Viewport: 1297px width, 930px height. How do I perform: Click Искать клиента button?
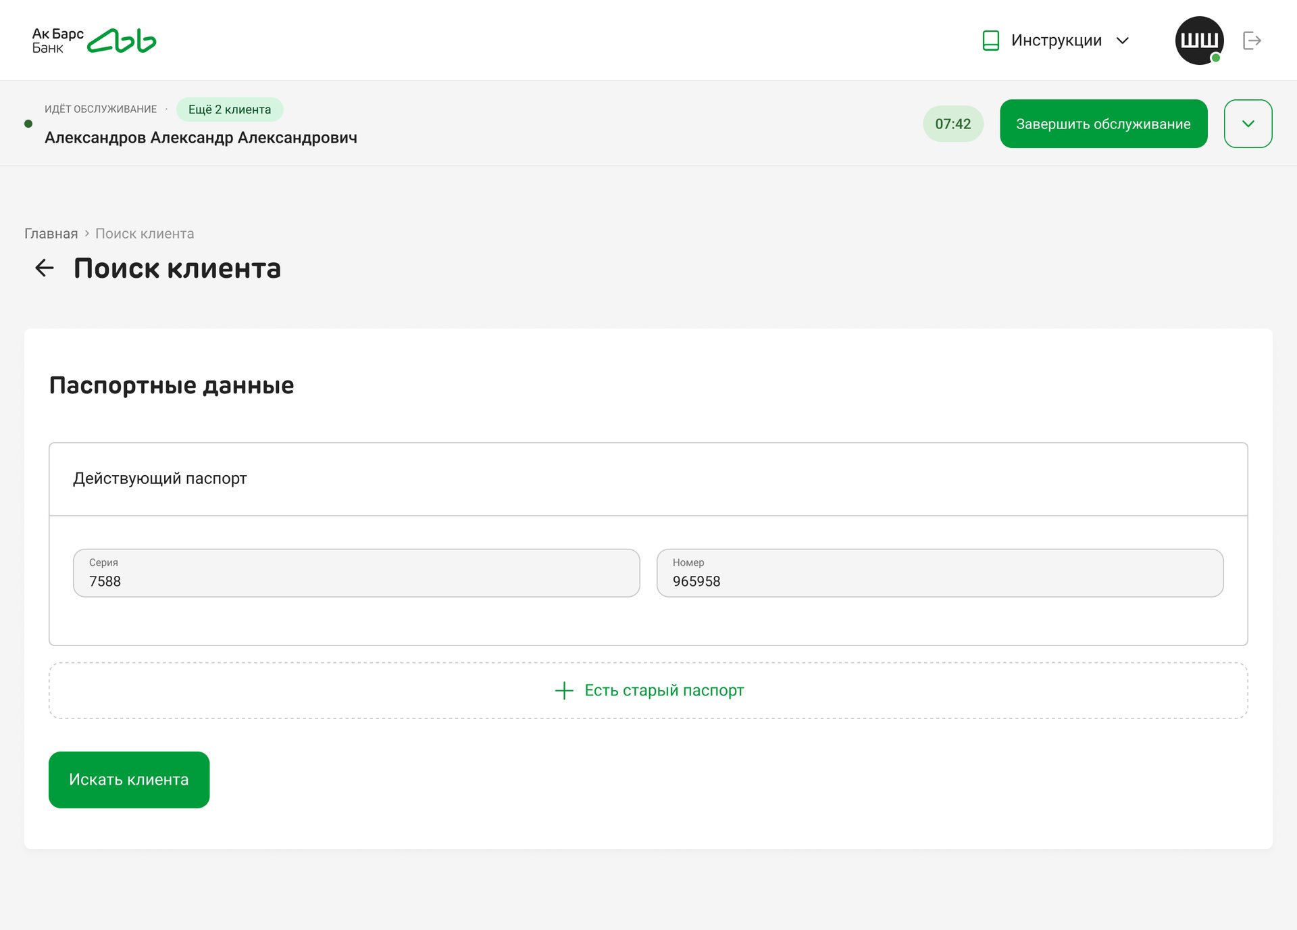point(129,780)
